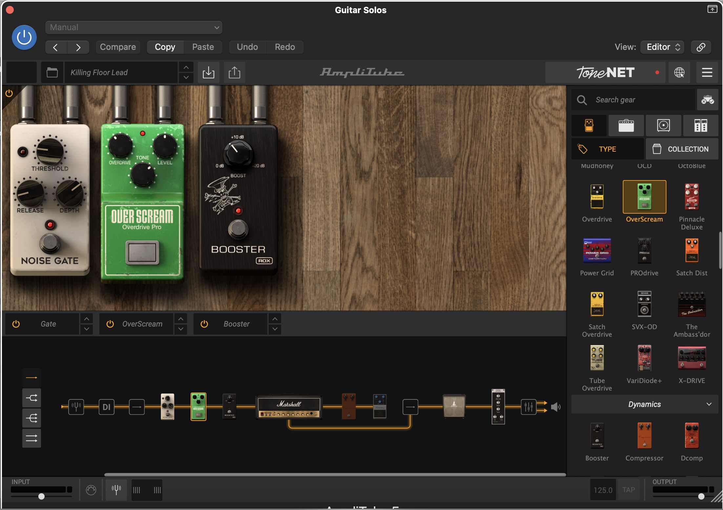This screenshot has height=510, width=723.
Task: Open the hamburger main menu
Action: click(x=707, y=72)
